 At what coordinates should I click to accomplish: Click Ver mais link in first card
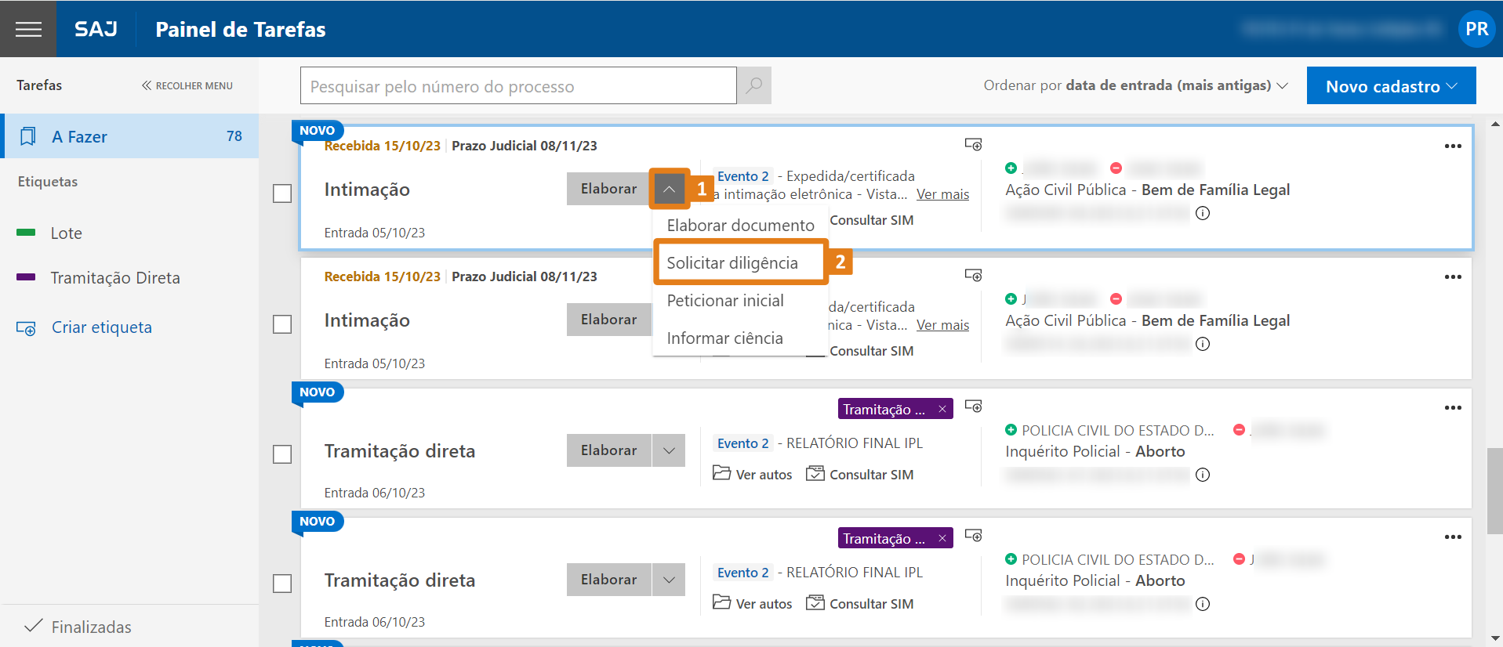click(942, 194)
